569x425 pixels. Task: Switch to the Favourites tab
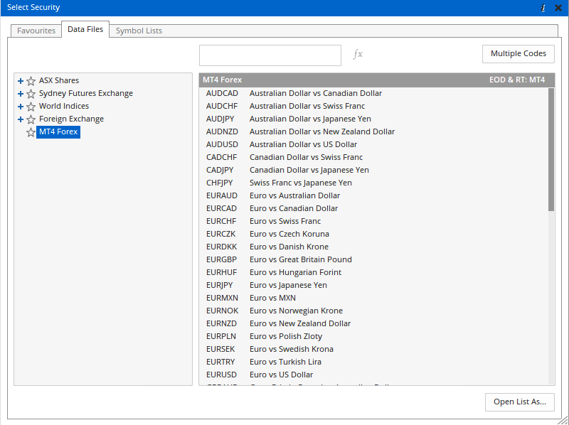tap(36, 31)
